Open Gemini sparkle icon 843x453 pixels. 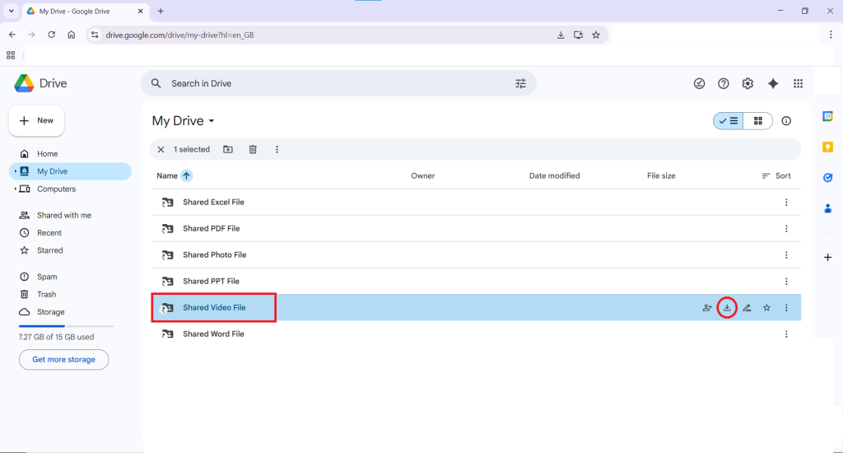point(773,83)
